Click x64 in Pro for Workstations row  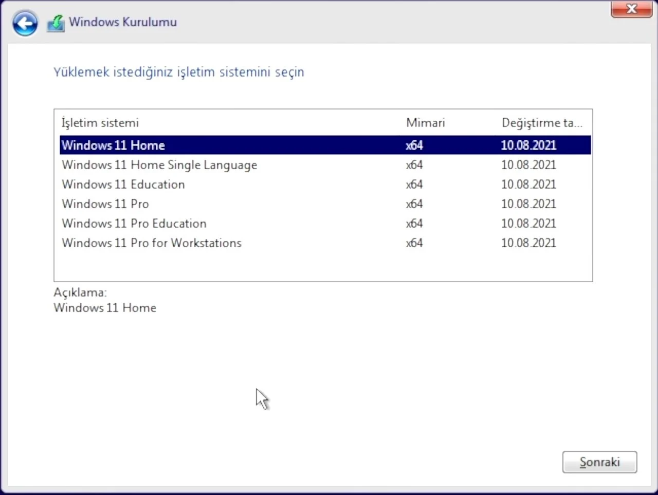tap(414, 243)
